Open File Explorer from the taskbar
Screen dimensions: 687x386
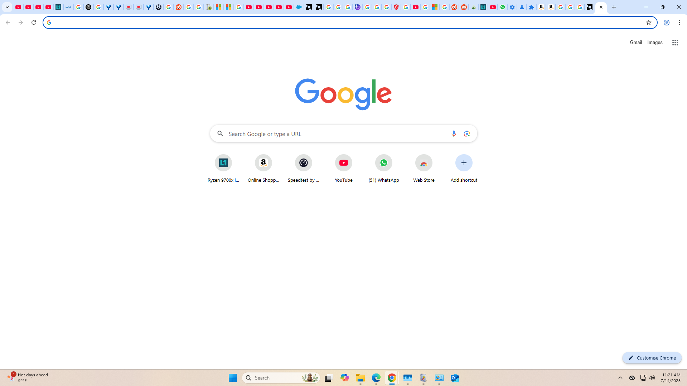point(360,378)
